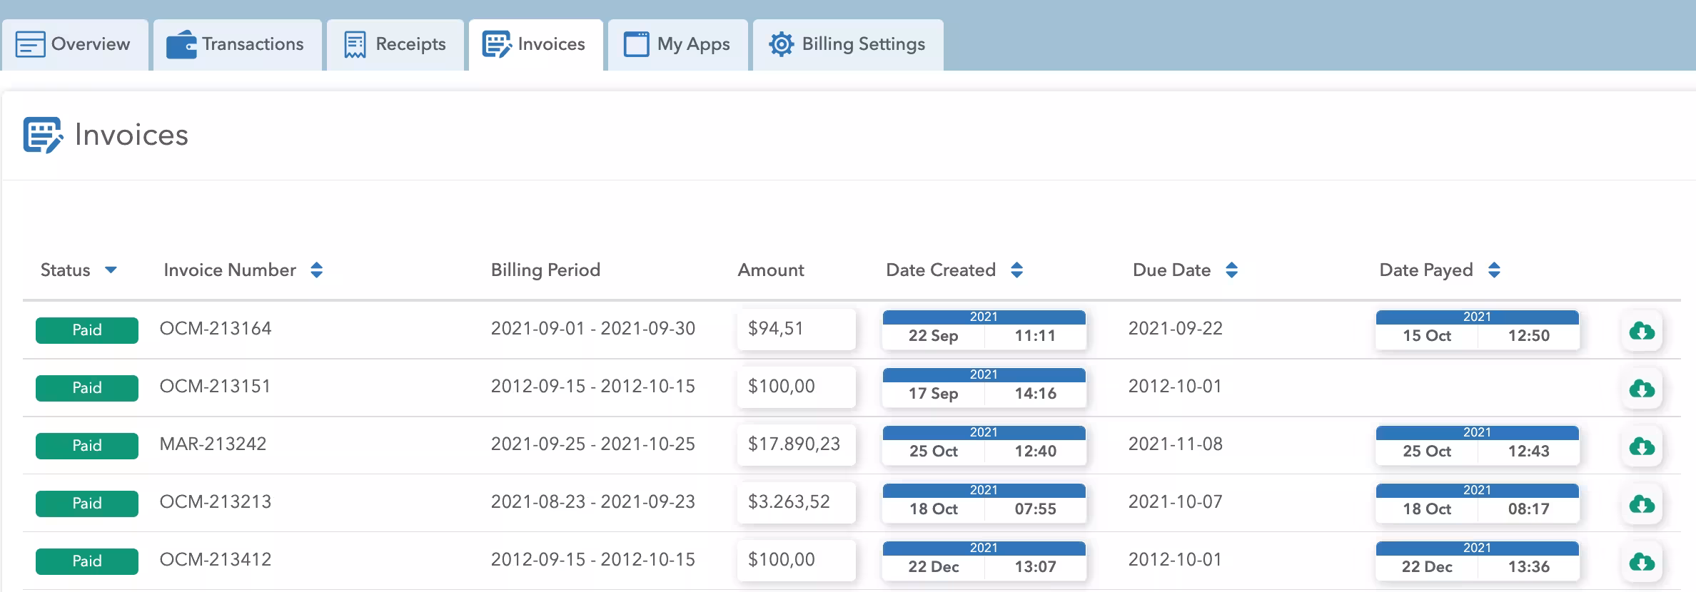Screen dimensions: 1696x592
Task: Click download icon for invoice OCM-213412
Action: [1642, 562]
